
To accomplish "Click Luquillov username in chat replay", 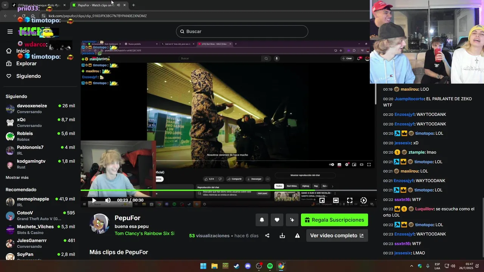I will [x=424, y=209].
